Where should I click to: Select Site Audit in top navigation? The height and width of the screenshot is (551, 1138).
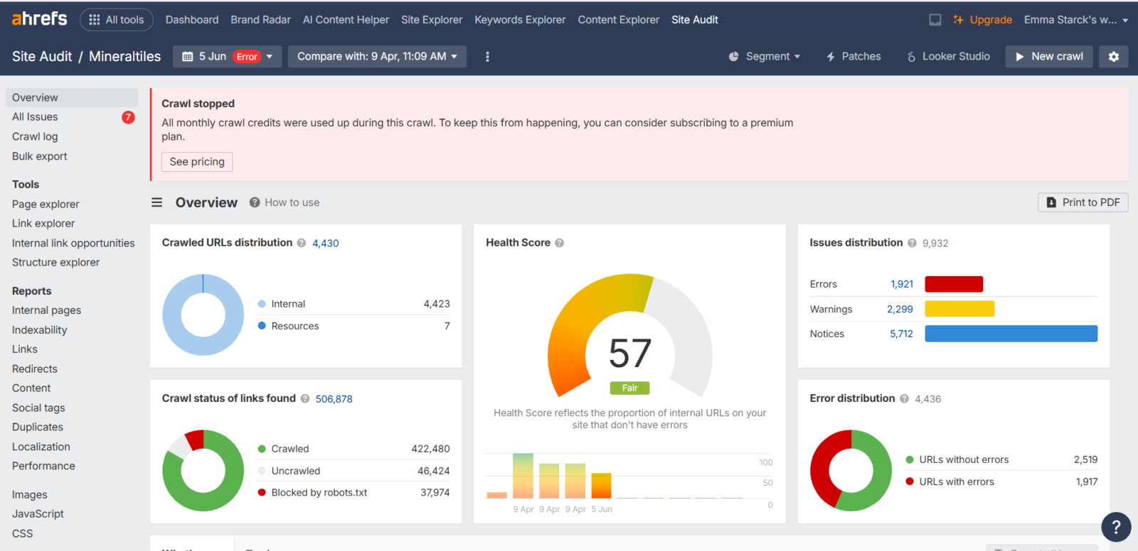[x=694, y=20]
